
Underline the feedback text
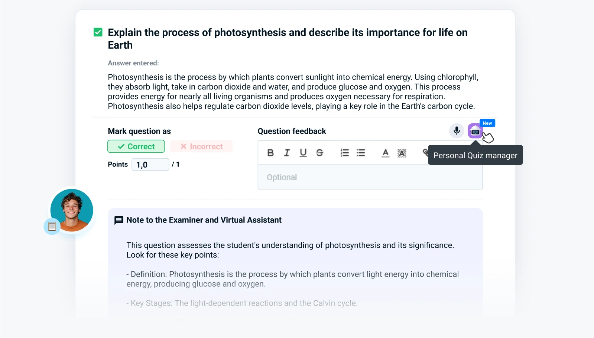click(303, 153)
